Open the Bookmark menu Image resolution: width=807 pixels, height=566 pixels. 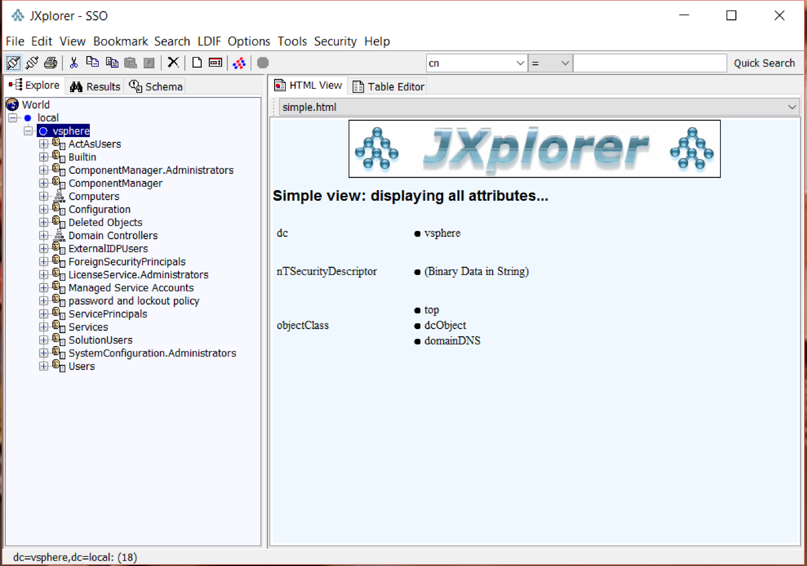coord(121,41)
